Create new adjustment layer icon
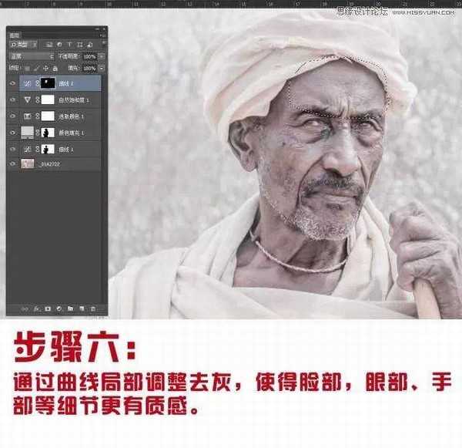This screenshot has width=462, height=448. [59, 308]
